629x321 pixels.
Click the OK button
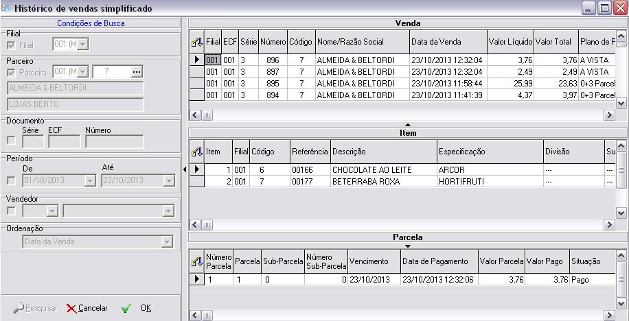[137, 308]
